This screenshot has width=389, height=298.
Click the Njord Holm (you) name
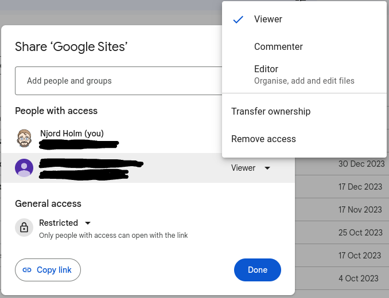coord(72,134)
